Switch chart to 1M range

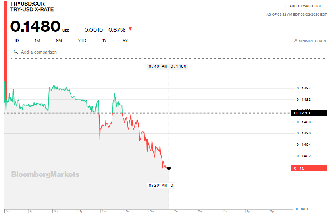(37, 41)
